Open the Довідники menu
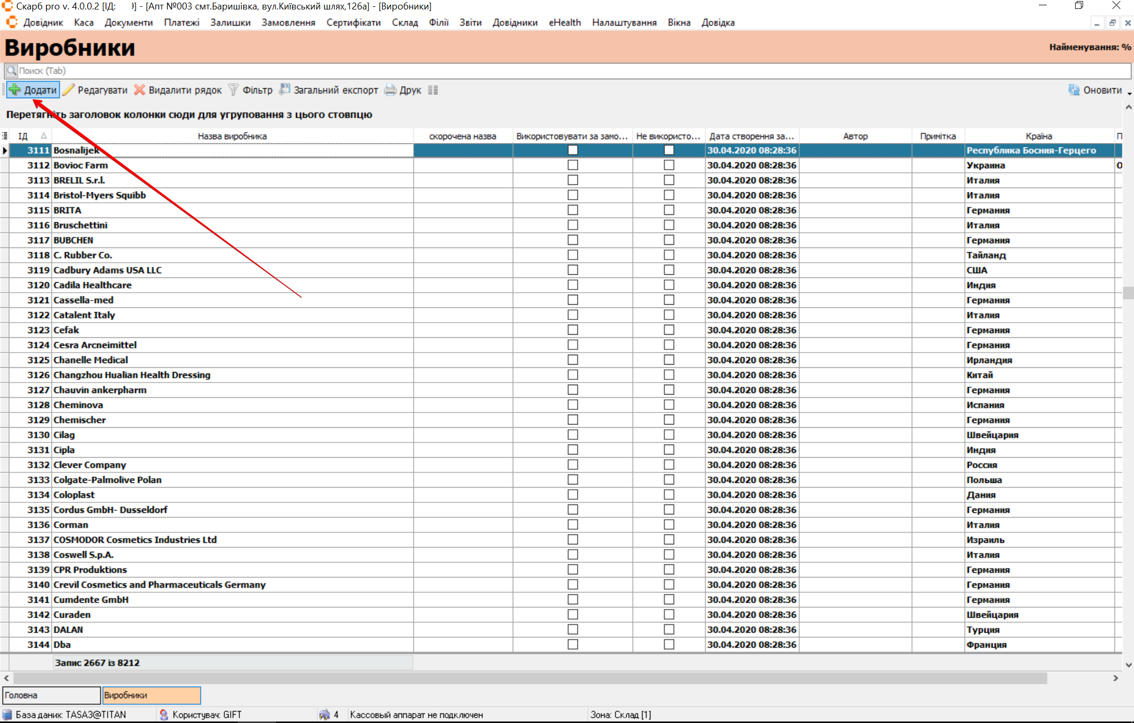 click(515, 23)
